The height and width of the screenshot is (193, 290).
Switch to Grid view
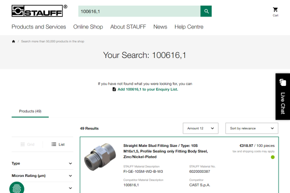27,144
